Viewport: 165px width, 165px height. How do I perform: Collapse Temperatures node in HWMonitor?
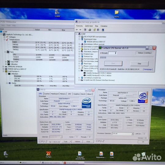[4, 39]
